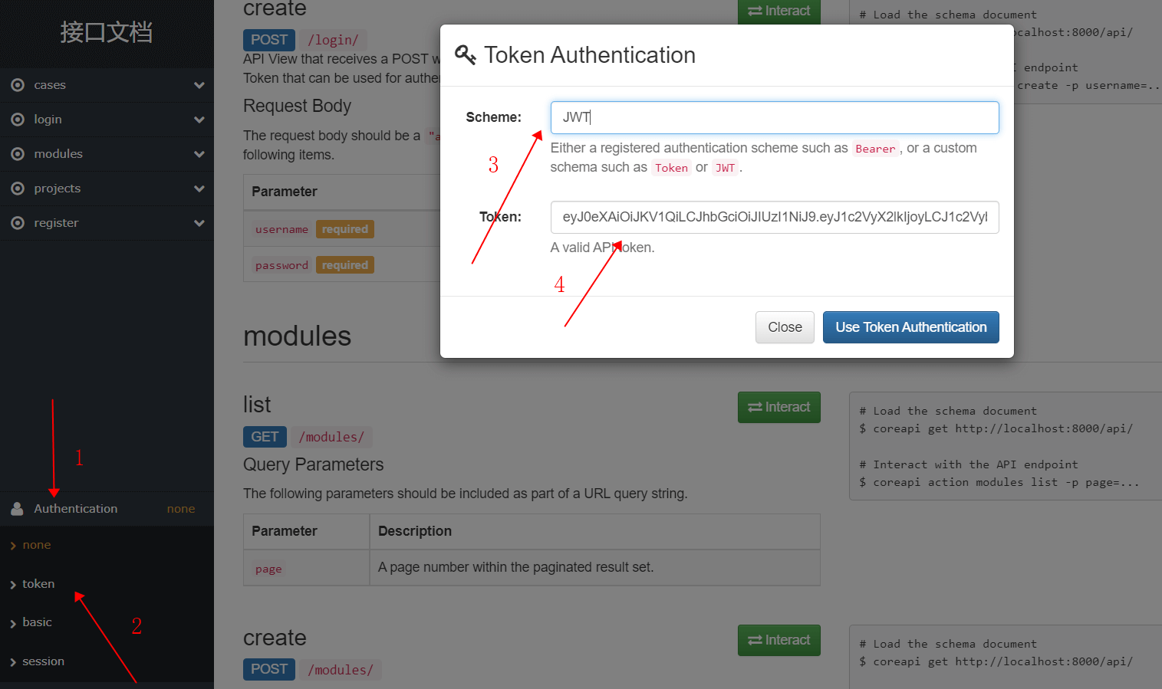The image size is (1162, 689).
Task: Click the Authentication user icon
Action: pyautogui.click(x=17, y=509)
